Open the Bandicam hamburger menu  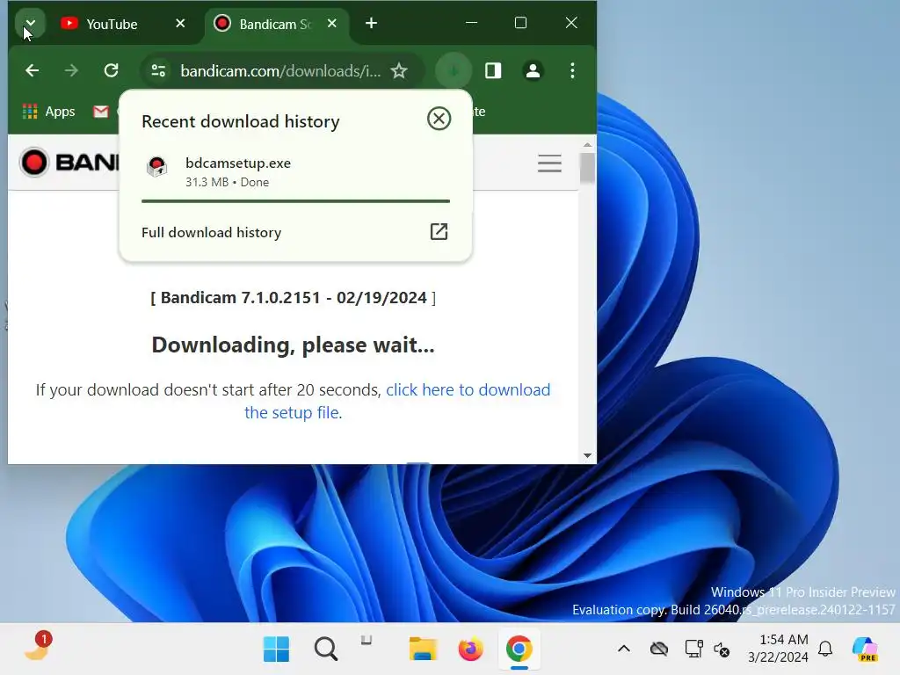pos(549,163)
